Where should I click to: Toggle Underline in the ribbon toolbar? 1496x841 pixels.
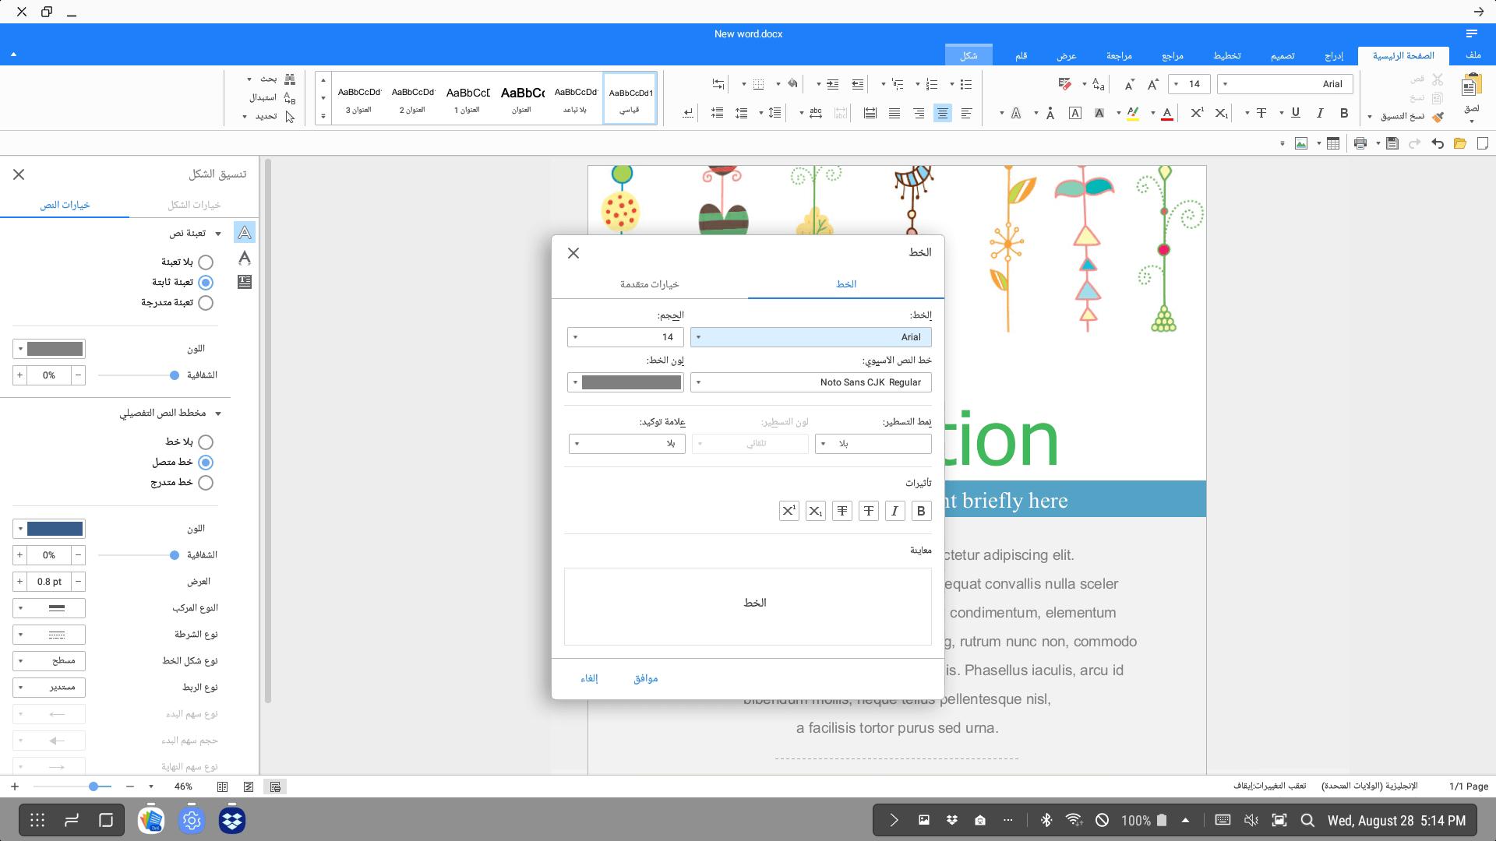(1296, 114)
